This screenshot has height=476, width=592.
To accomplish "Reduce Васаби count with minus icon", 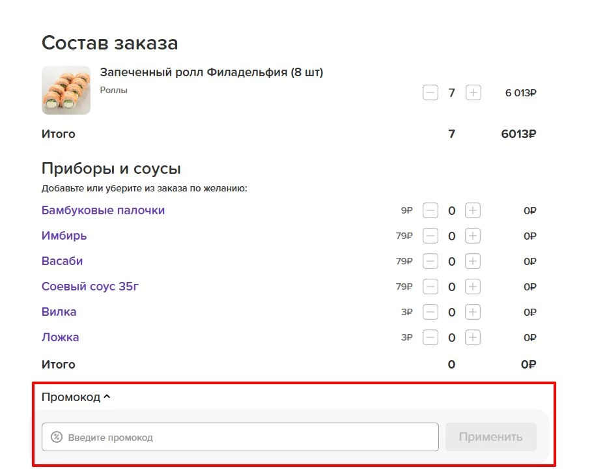I will 430,262.
